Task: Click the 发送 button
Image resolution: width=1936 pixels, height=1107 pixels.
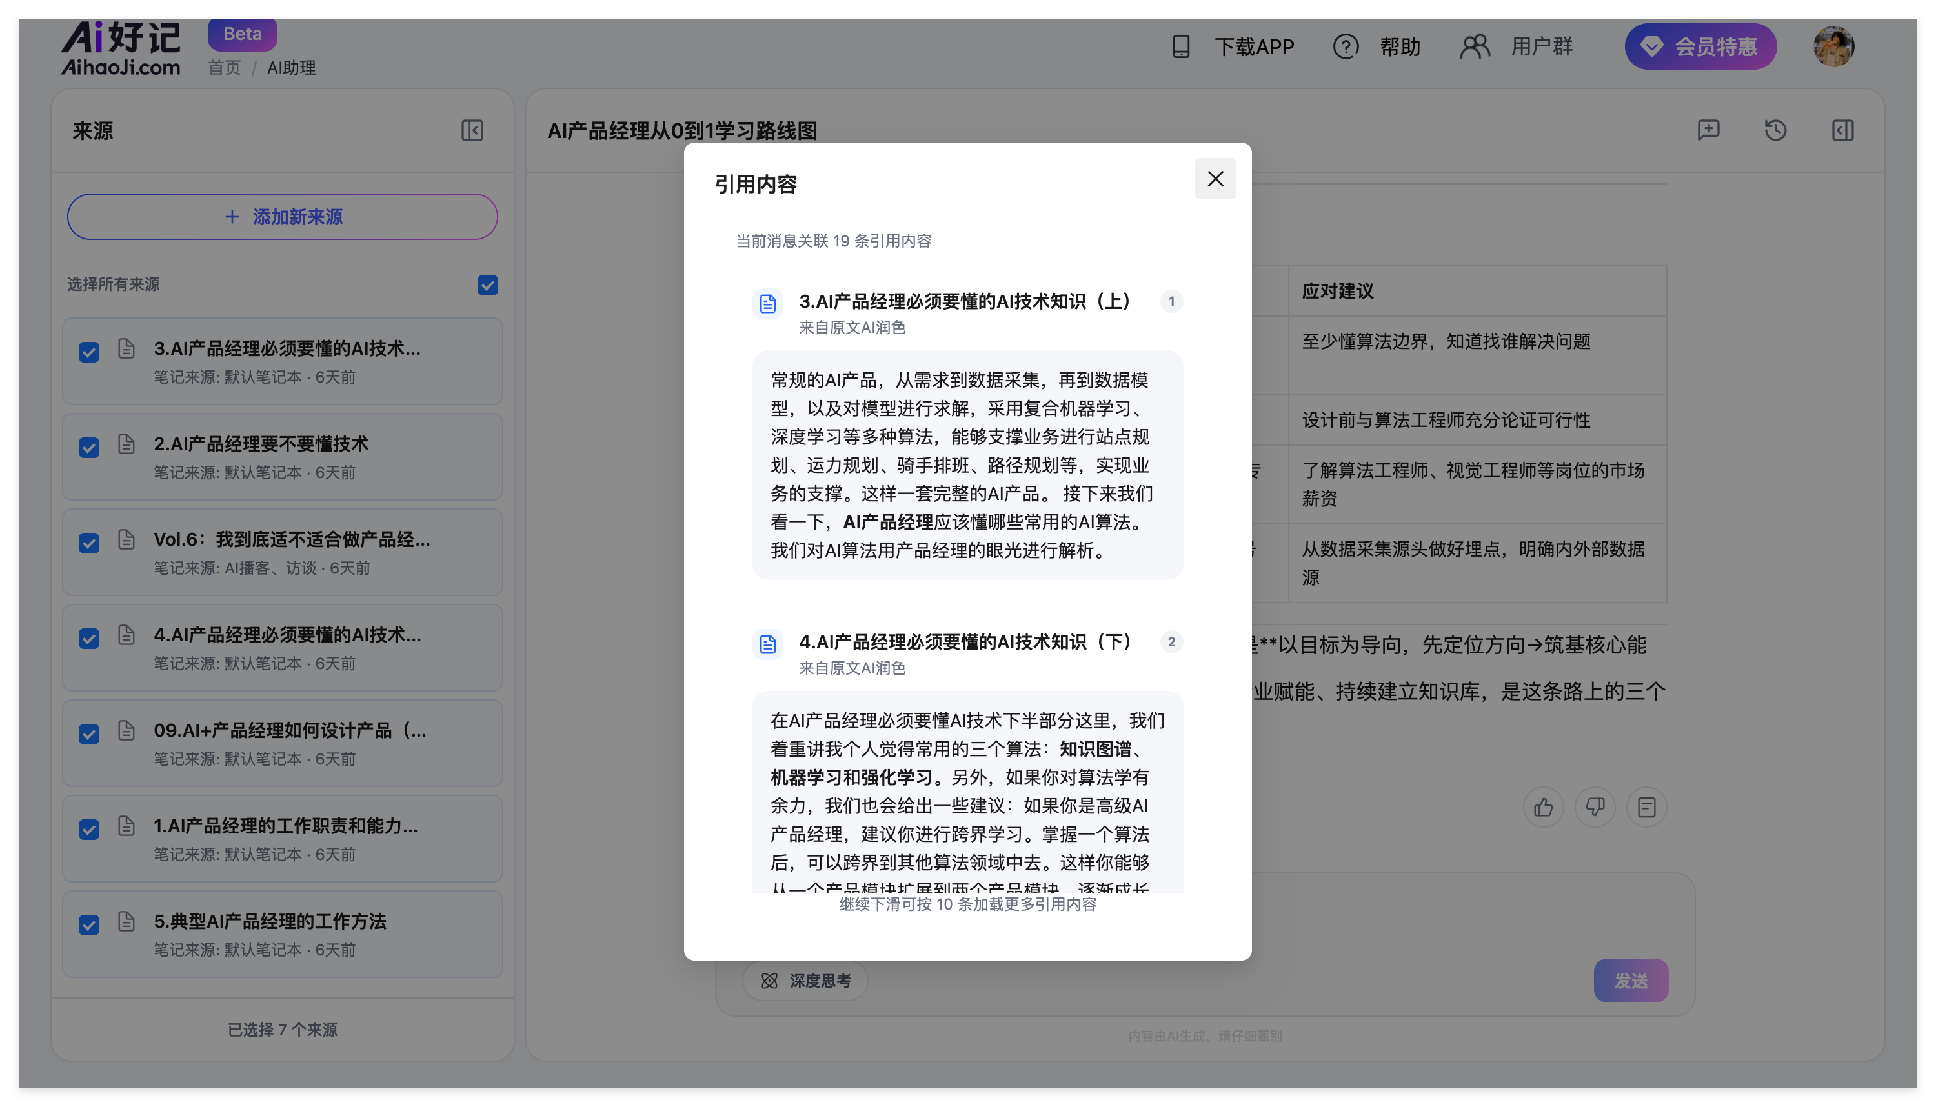Action: point(1631,981)
